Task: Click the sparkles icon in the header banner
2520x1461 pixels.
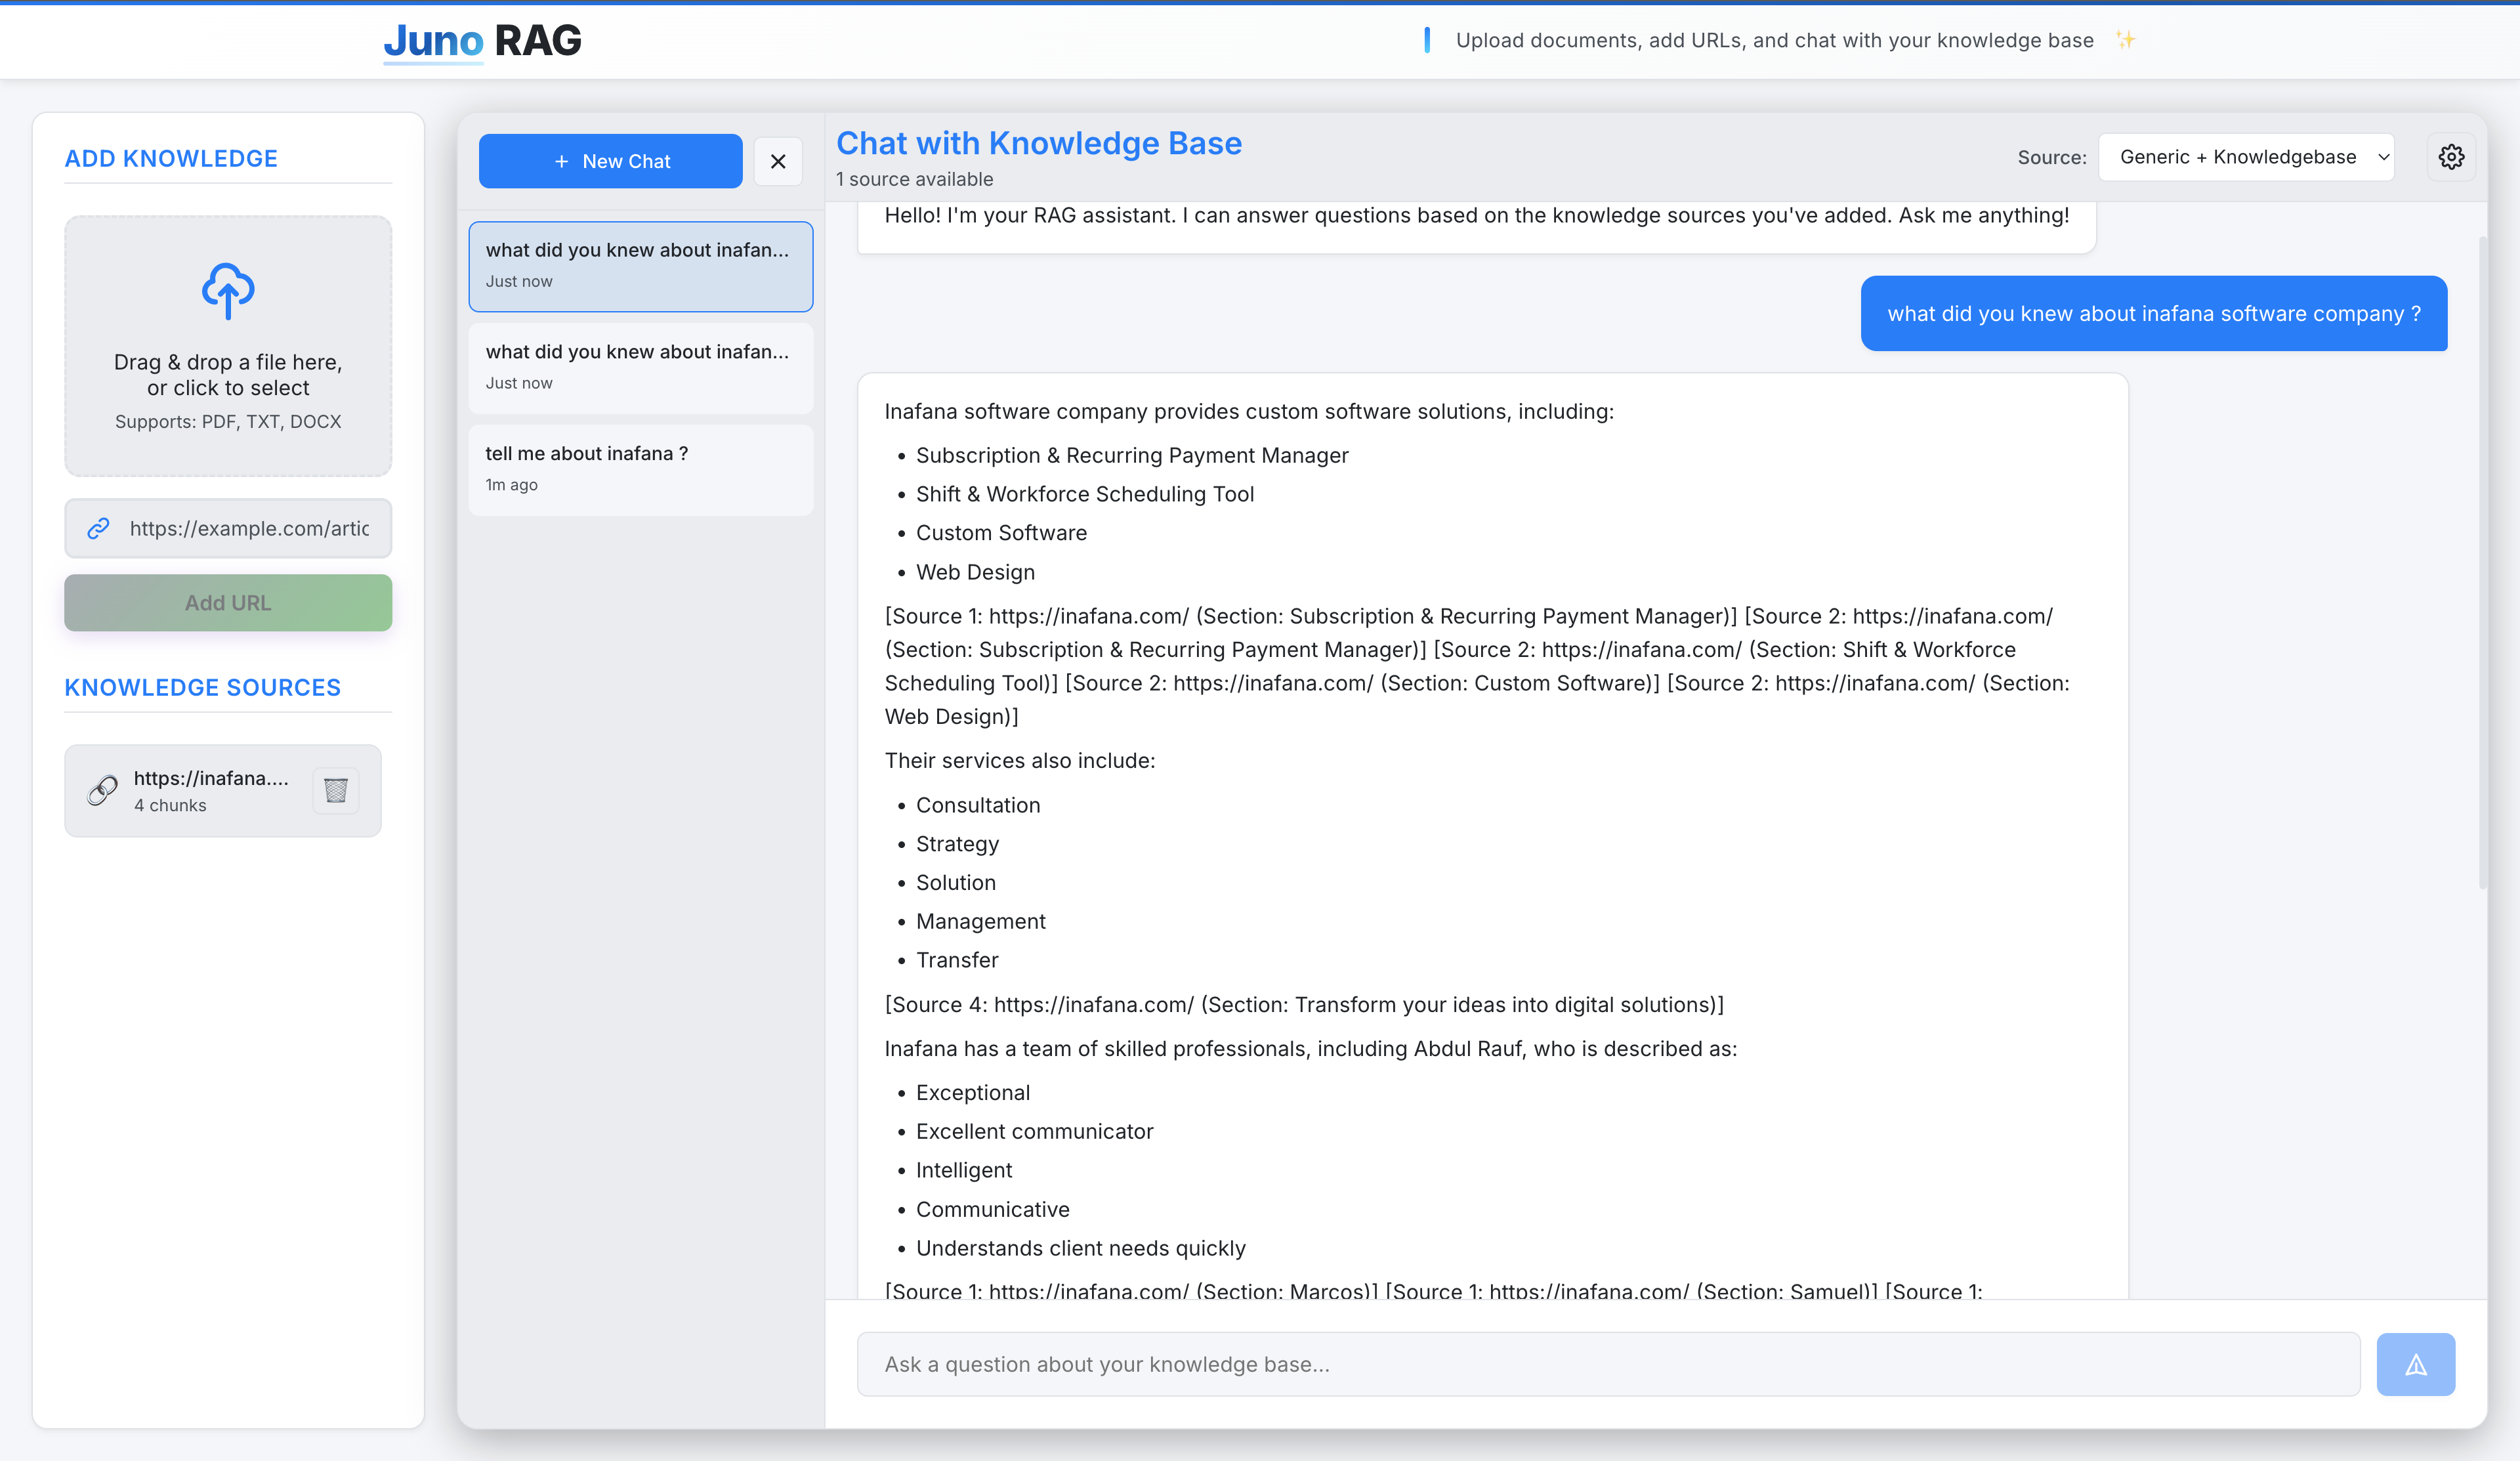Action: (2127, 40)
